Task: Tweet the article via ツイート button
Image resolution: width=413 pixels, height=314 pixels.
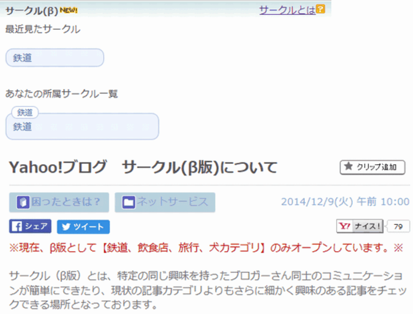Action: [x=83, y=227]
